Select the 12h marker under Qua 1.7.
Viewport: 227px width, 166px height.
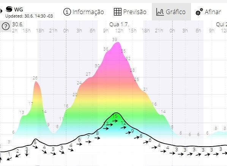tap(119, 30)
